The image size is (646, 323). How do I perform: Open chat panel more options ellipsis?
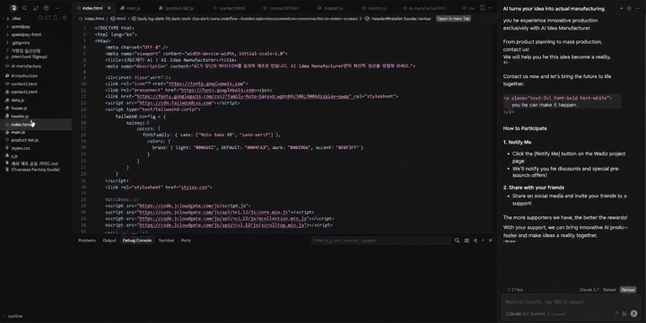click(637, 8)
